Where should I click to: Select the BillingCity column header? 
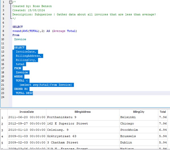pos(138,112)
